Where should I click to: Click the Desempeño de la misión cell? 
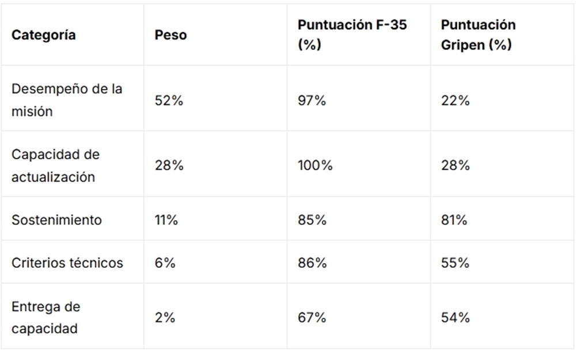(x=67, y=101)
